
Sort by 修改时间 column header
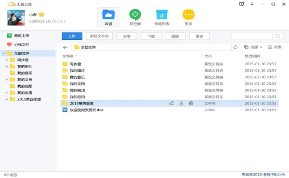(x=252, y=56)
